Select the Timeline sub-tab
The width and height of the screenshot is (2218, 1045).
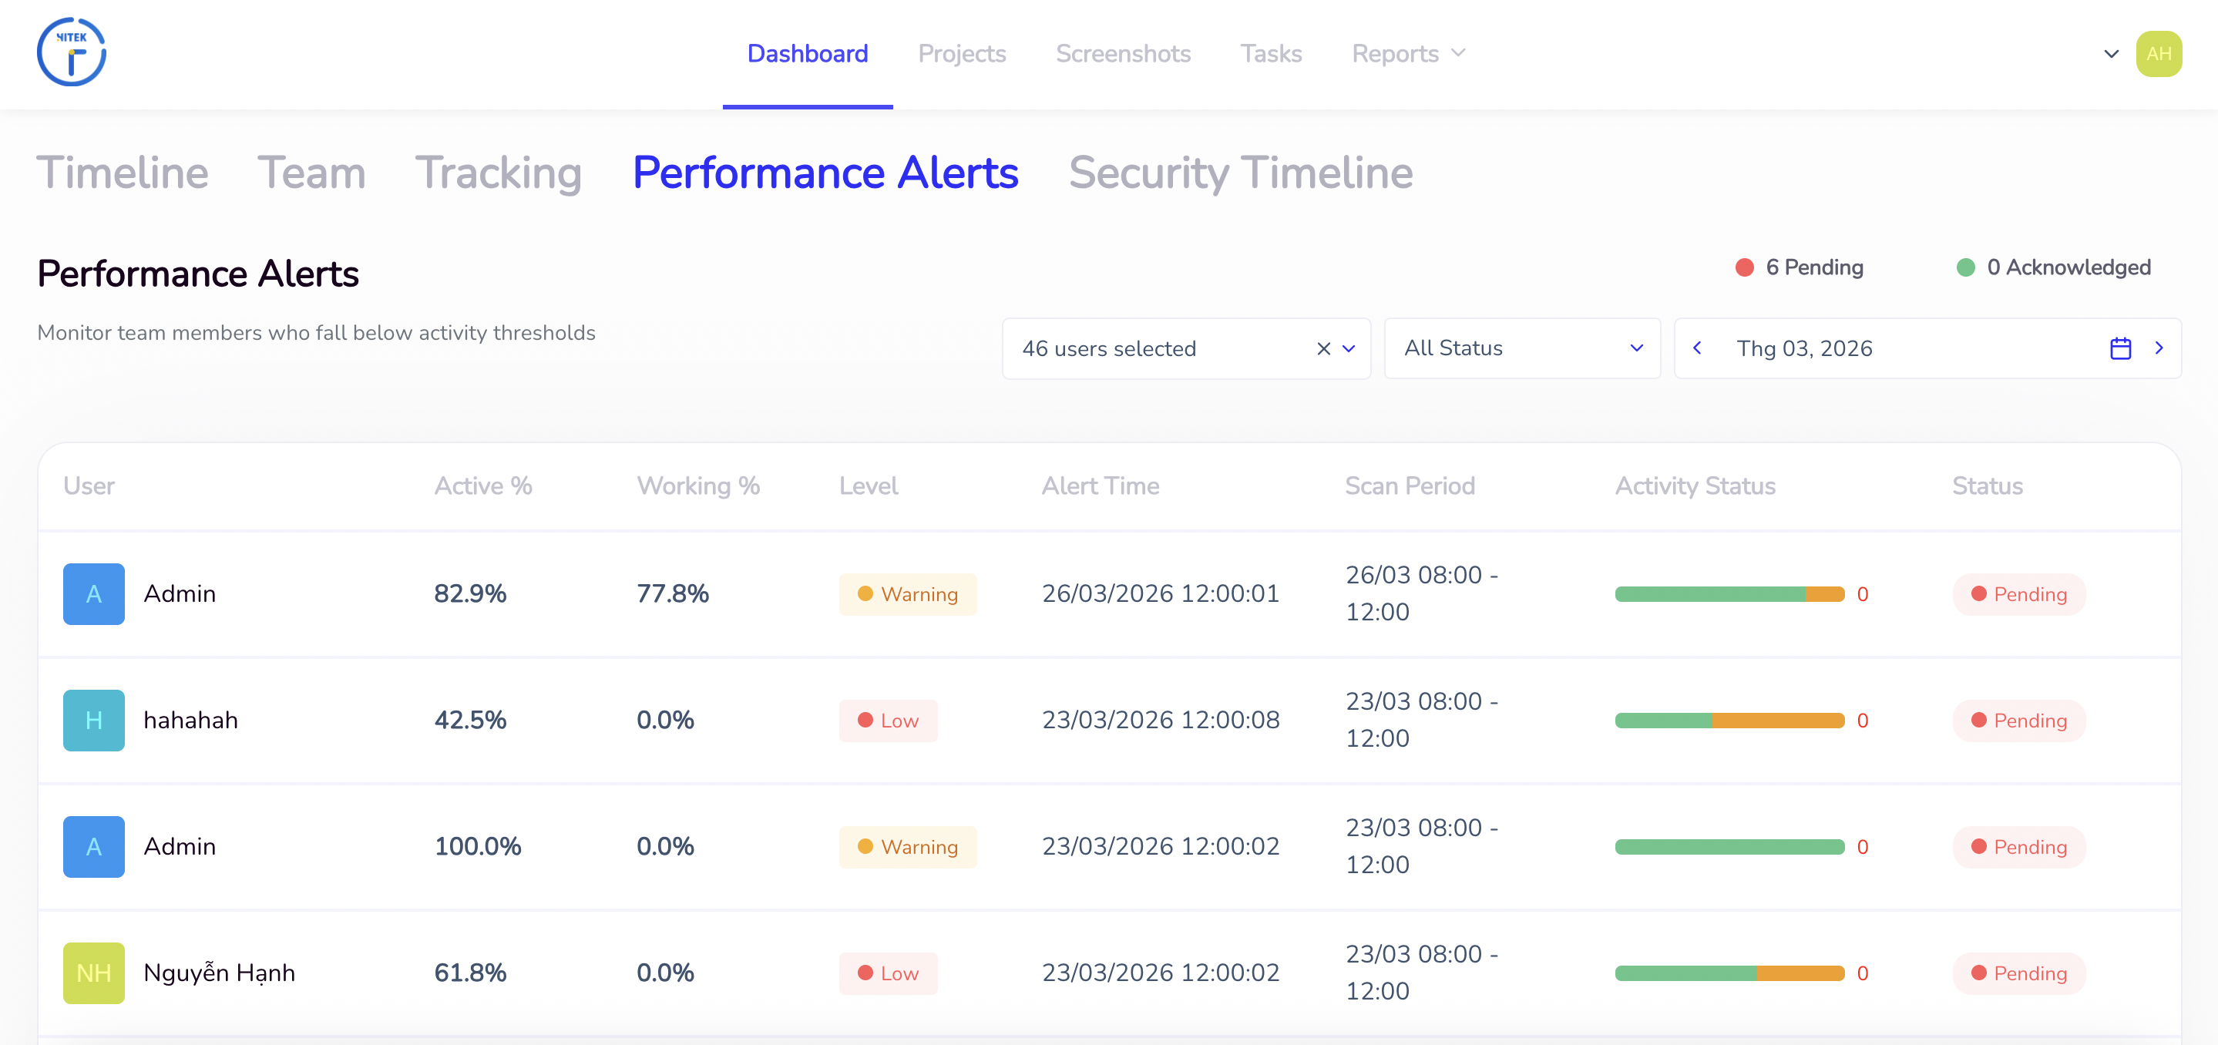click(x=123, y=173)
